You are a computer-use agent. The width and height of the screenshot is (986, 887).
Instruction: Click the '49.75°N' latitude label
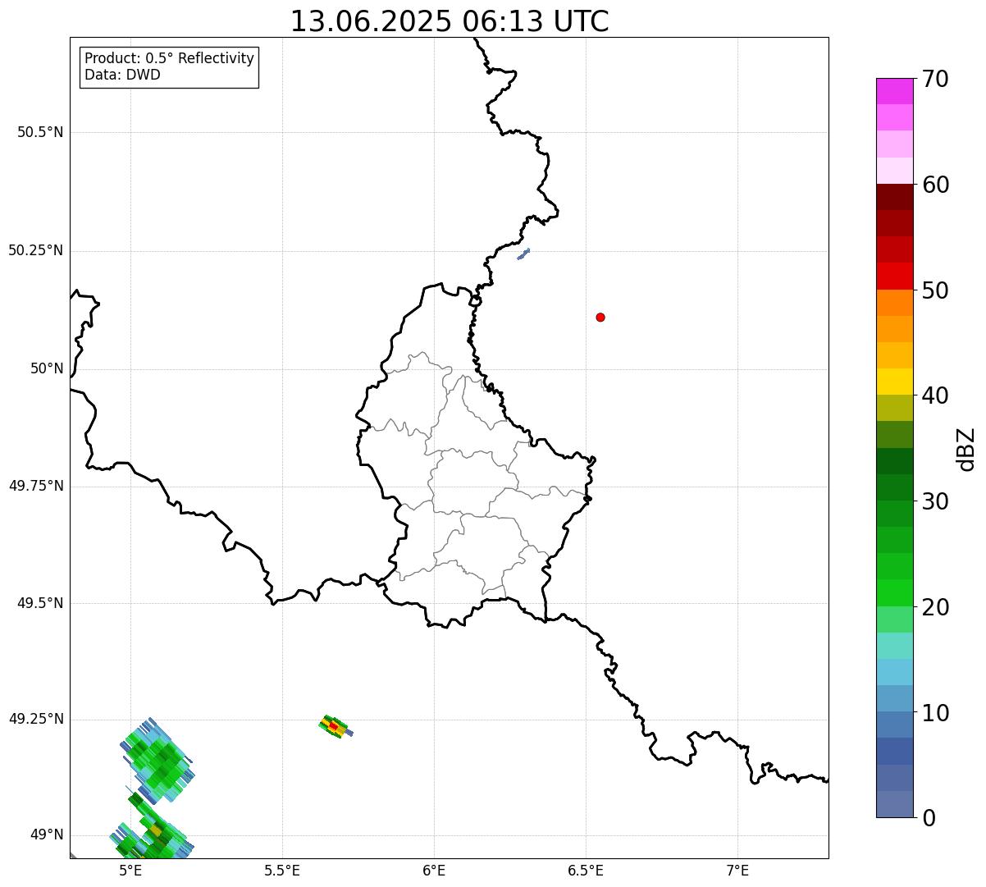click(36, 487)
